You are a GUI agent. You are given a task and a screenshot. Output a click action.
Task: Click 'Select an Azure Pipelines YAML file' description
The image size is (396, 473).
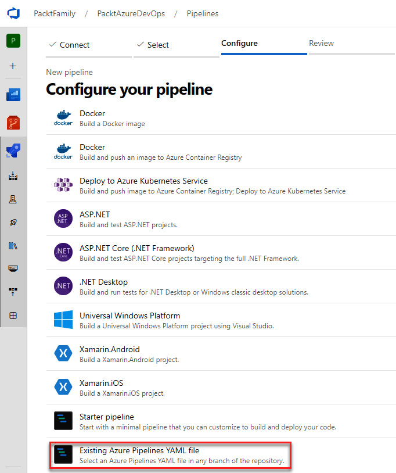click(182, 461)
